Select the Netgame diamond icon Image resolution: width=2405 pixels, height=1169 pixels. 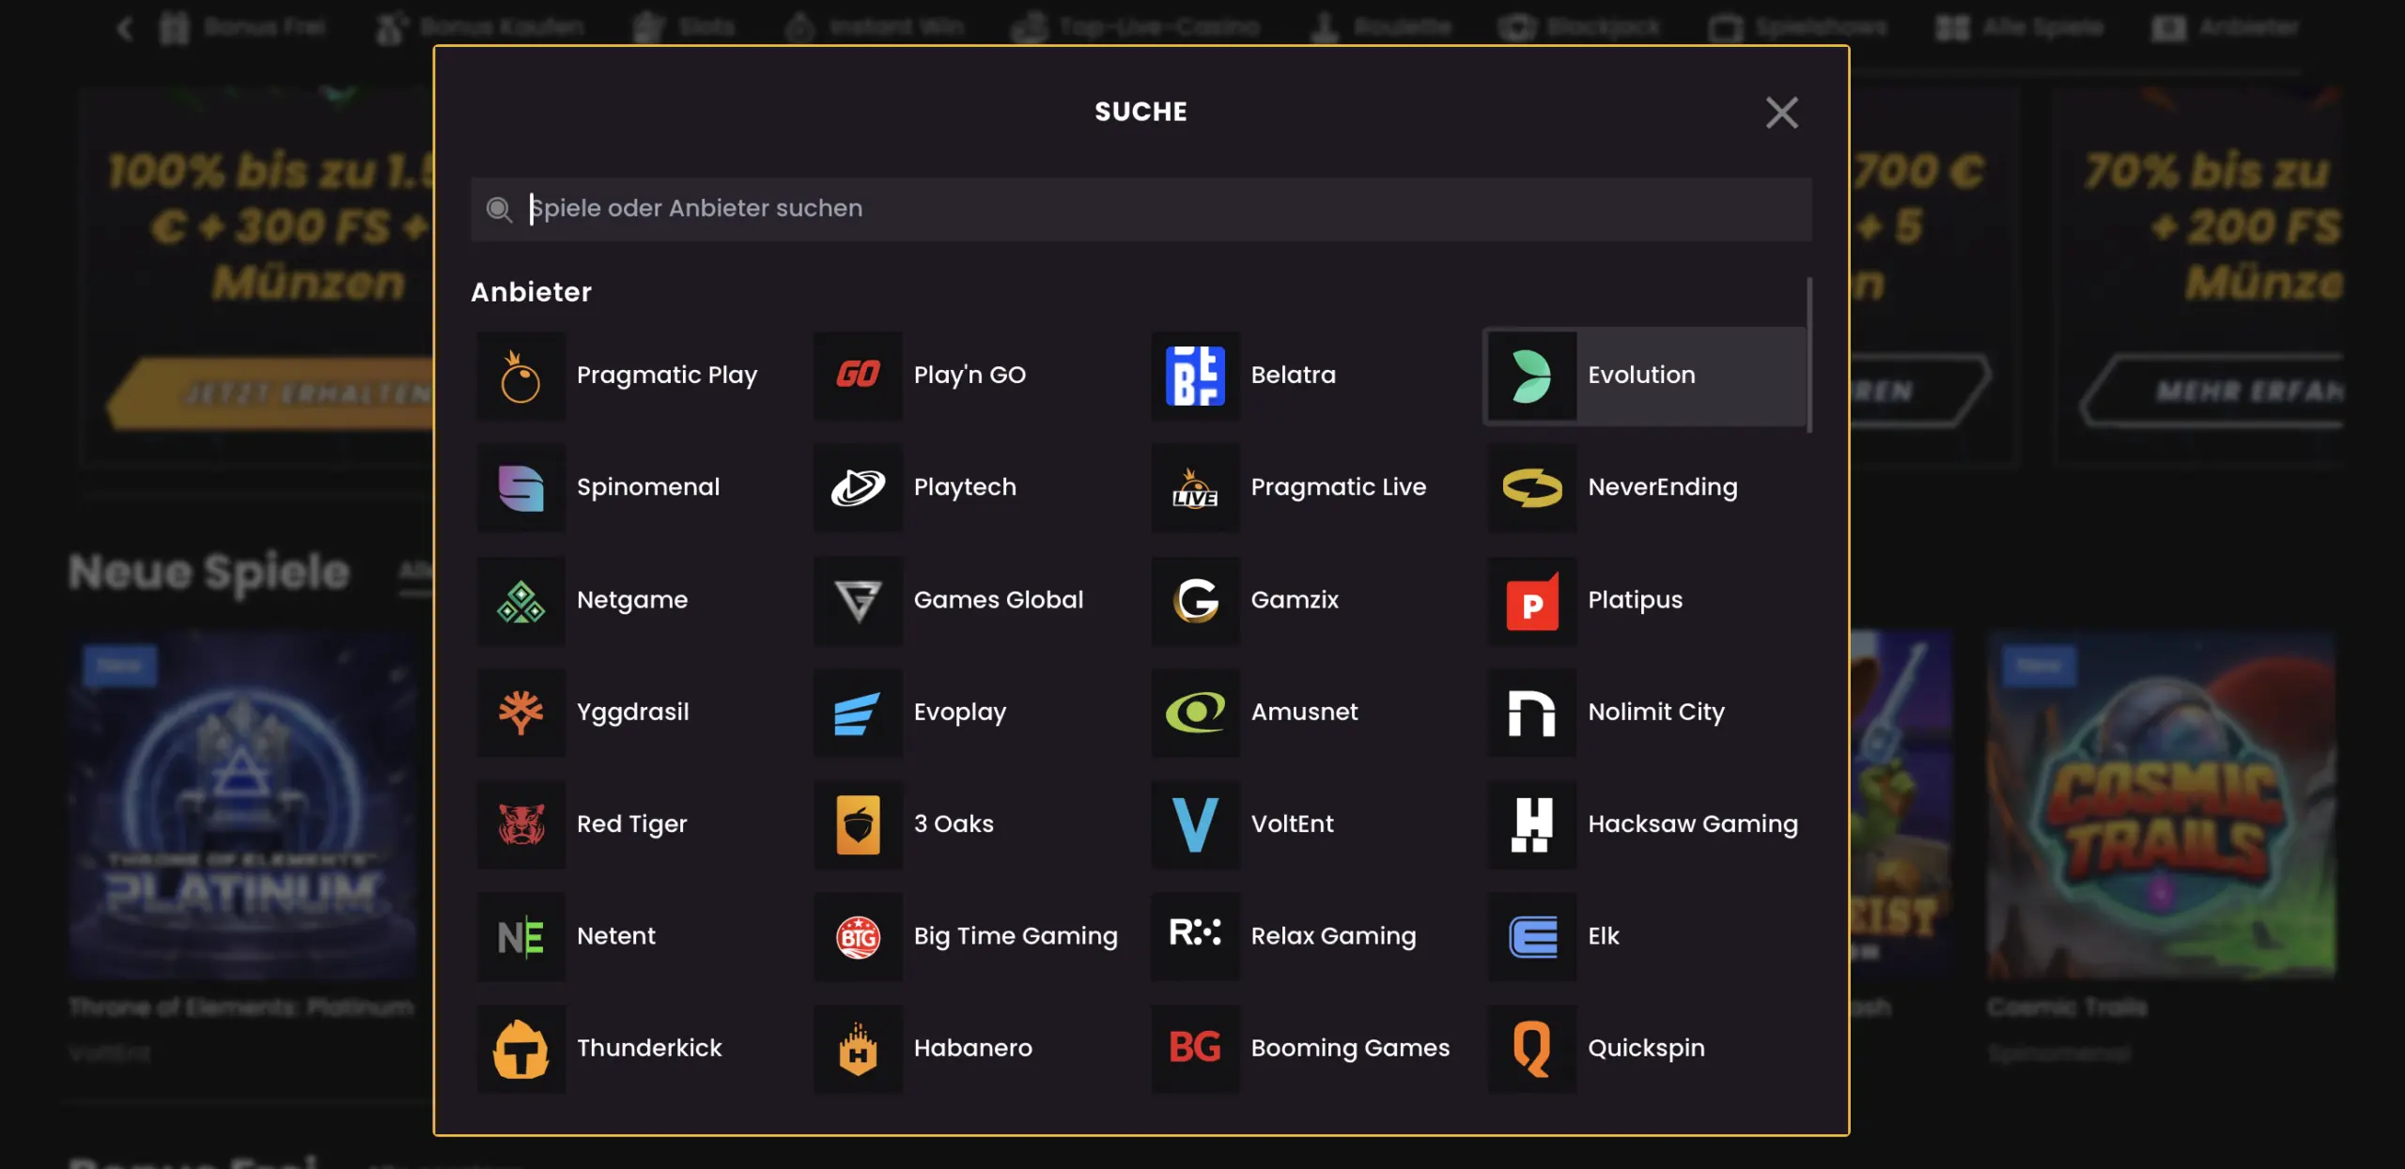(x=520, y=600)
